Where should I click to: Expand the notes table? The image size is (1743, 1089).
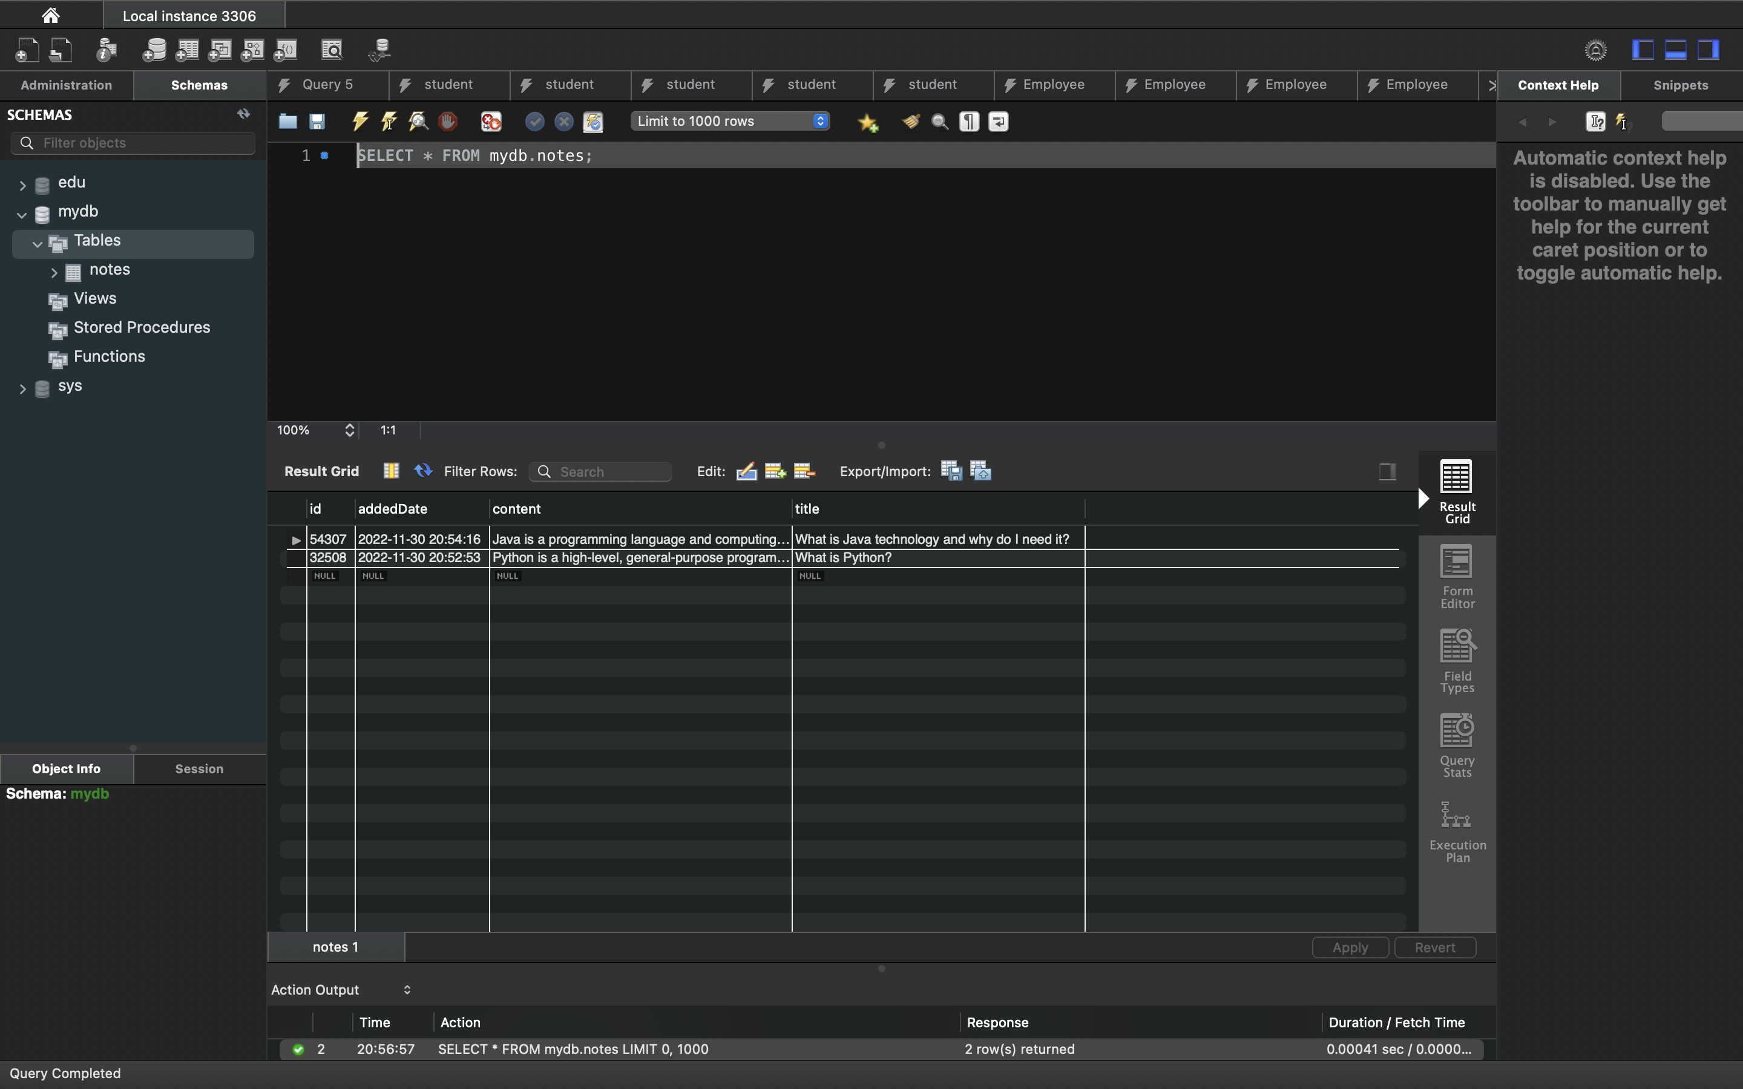click(x=54, y=272)
